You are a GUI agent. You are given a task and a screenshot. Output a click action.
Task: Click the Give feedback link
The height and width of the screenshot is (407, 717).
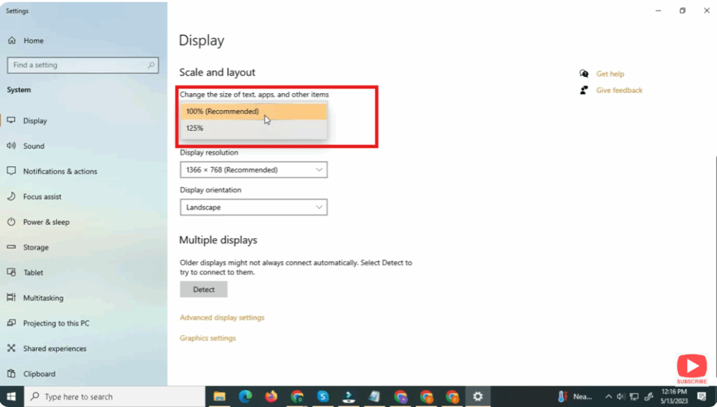pyautogui.click(x=618, y=90)
